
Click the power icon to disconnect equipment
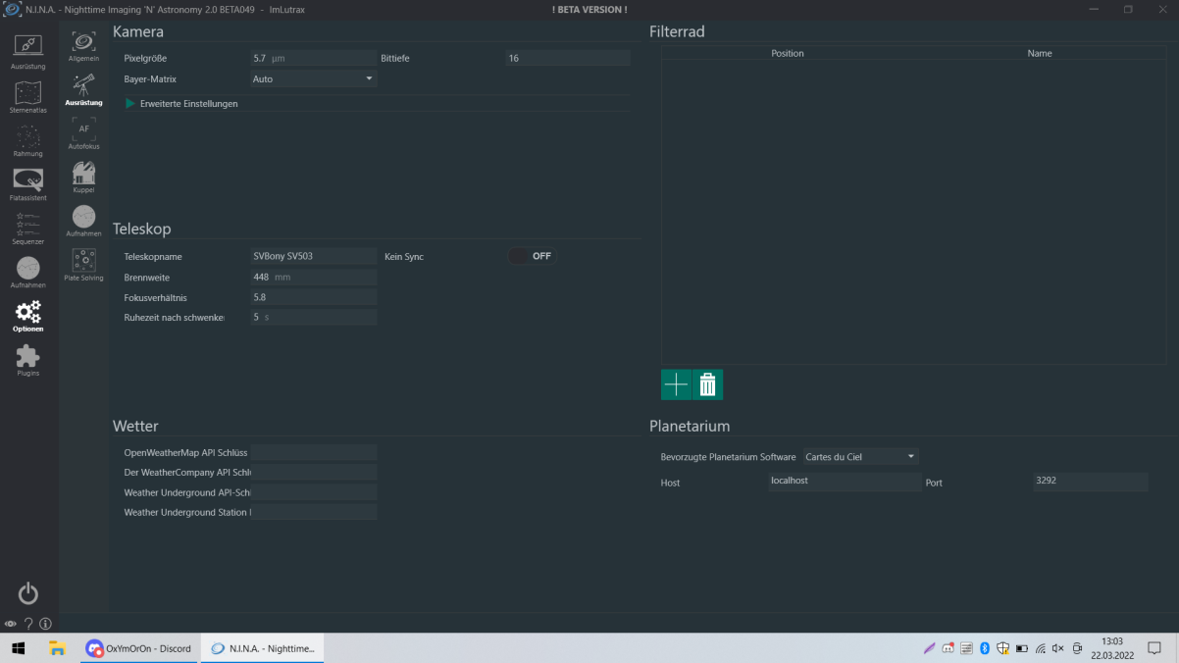[x=28, y=593]
